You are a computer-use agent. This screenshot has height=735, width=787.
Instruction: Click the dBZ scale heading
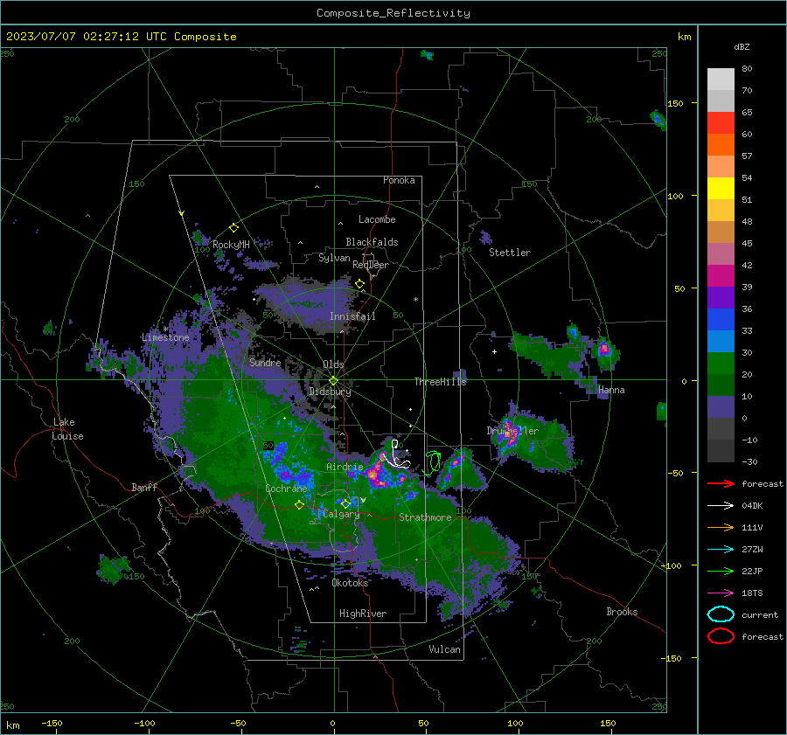point(742,47)
